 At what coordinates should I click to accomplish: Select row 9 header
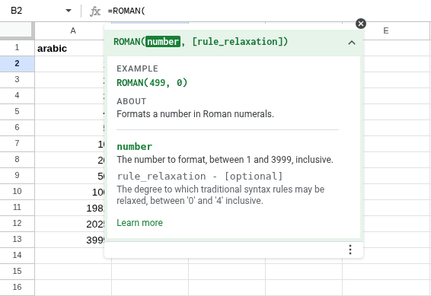tap(17, 175)
